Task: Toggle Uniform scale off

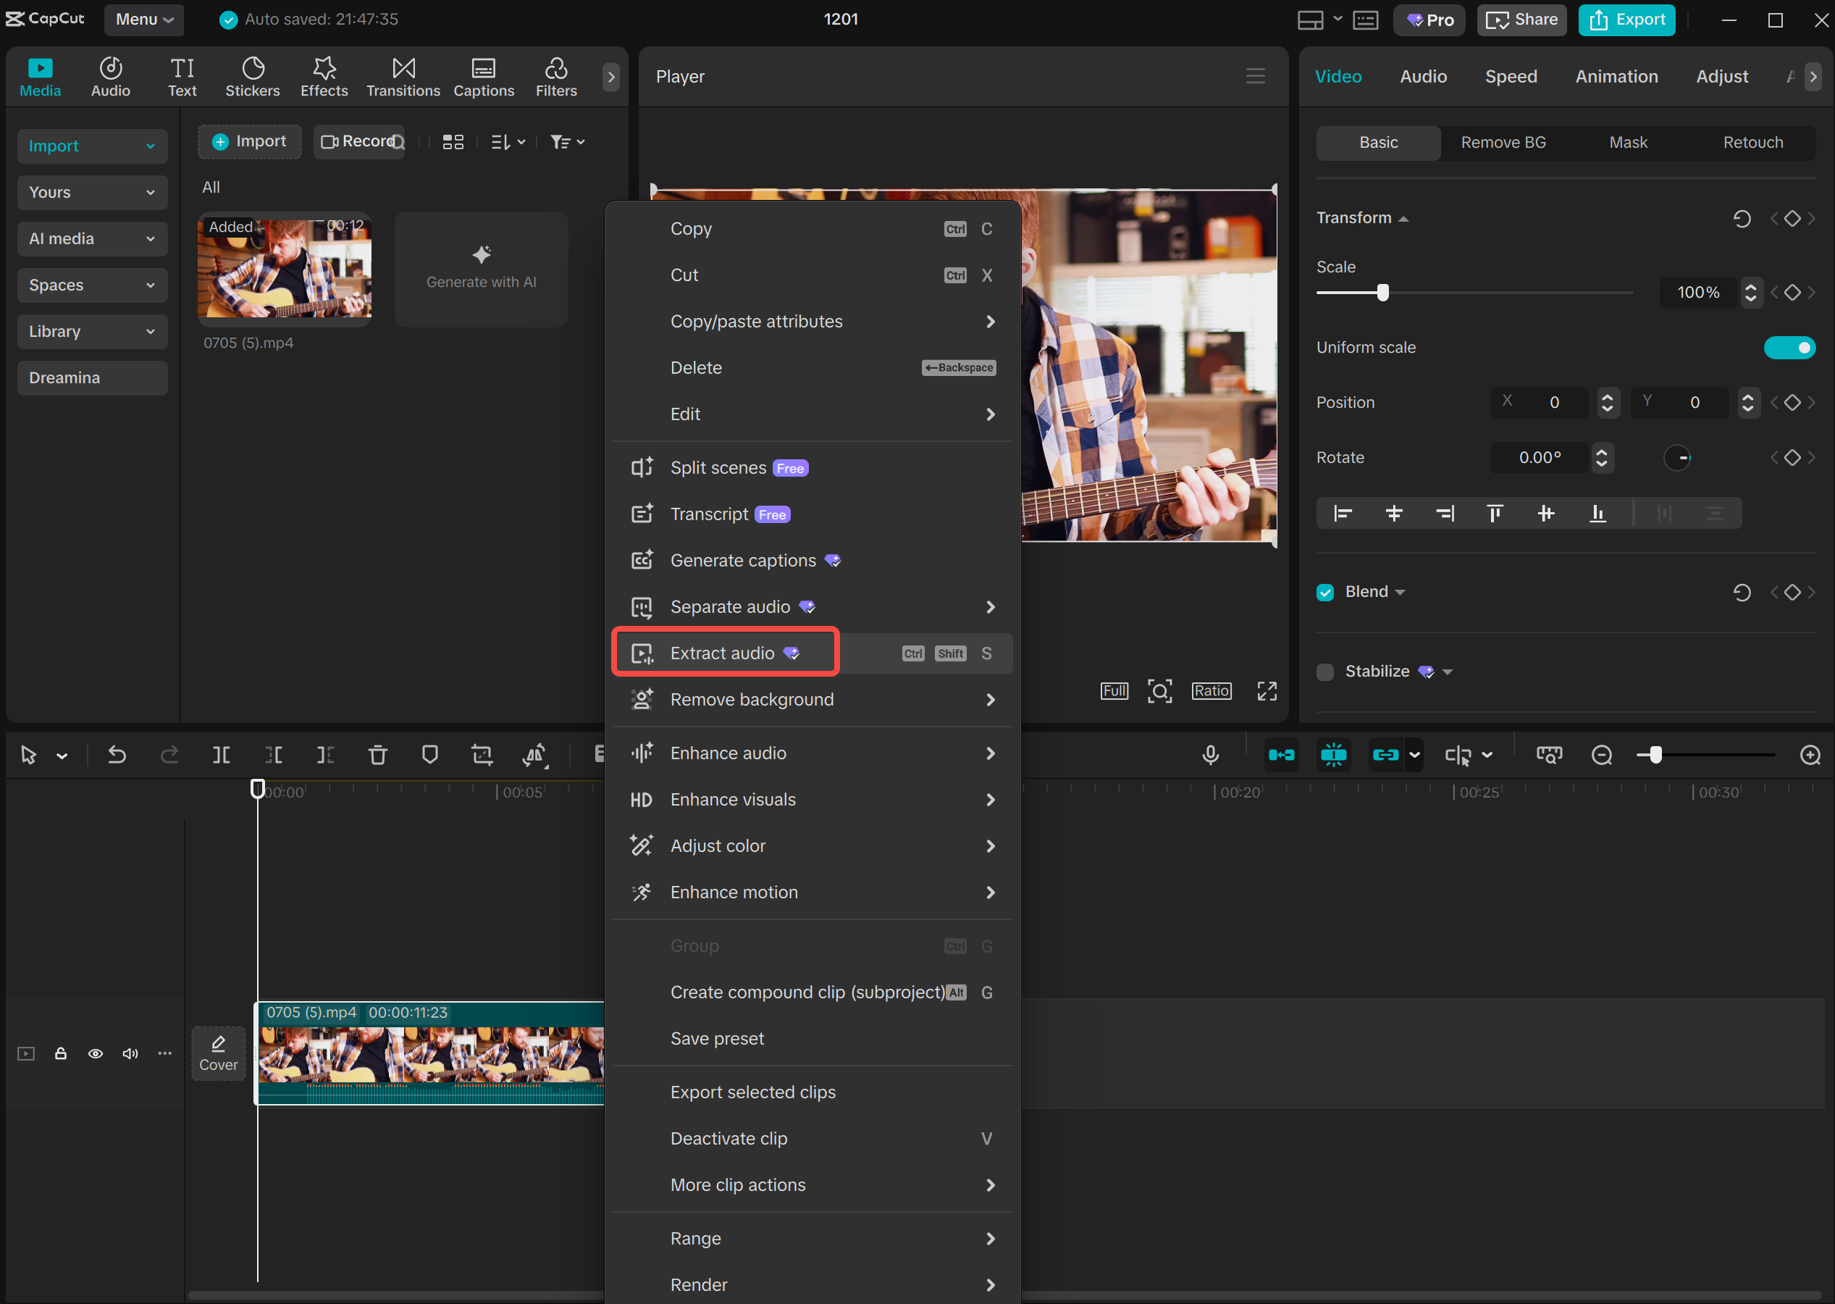Action: (1789, 348)
